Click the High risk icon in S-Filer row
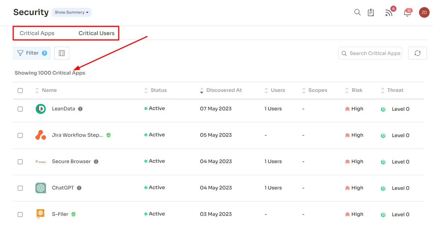 (347, 214)
